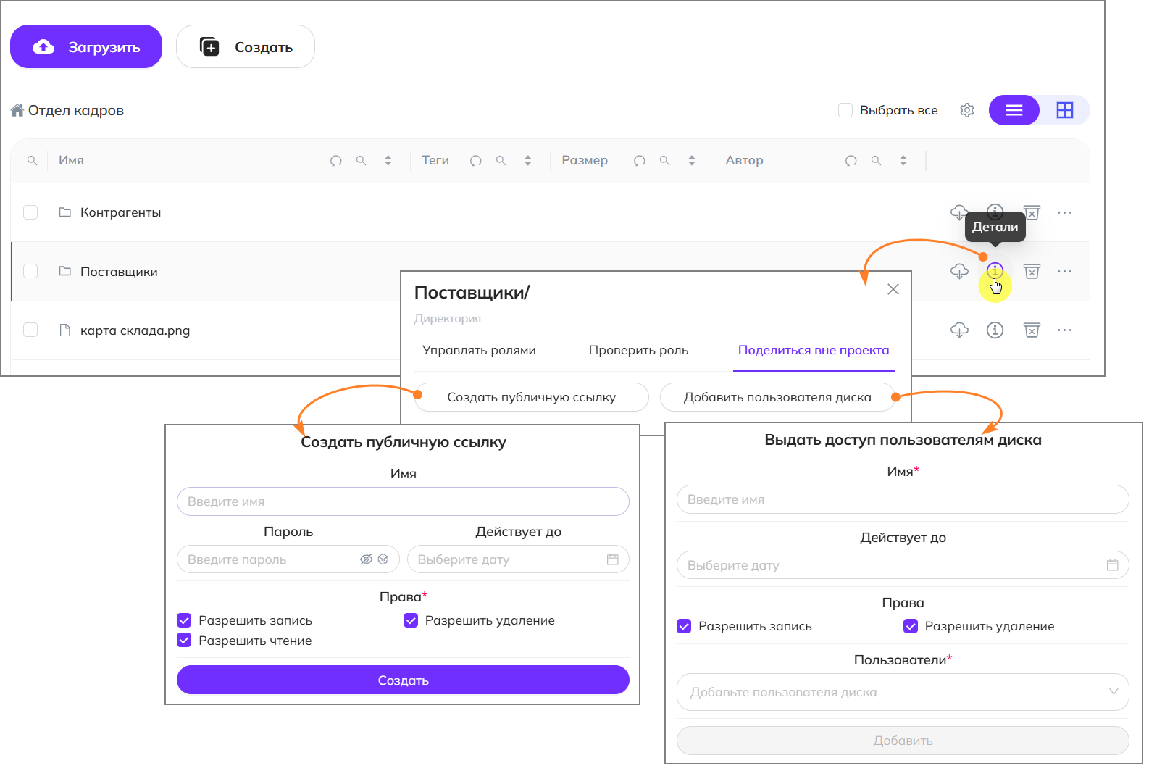
Task: Switch to grid view layout
Action: [x=1064, y=110]
